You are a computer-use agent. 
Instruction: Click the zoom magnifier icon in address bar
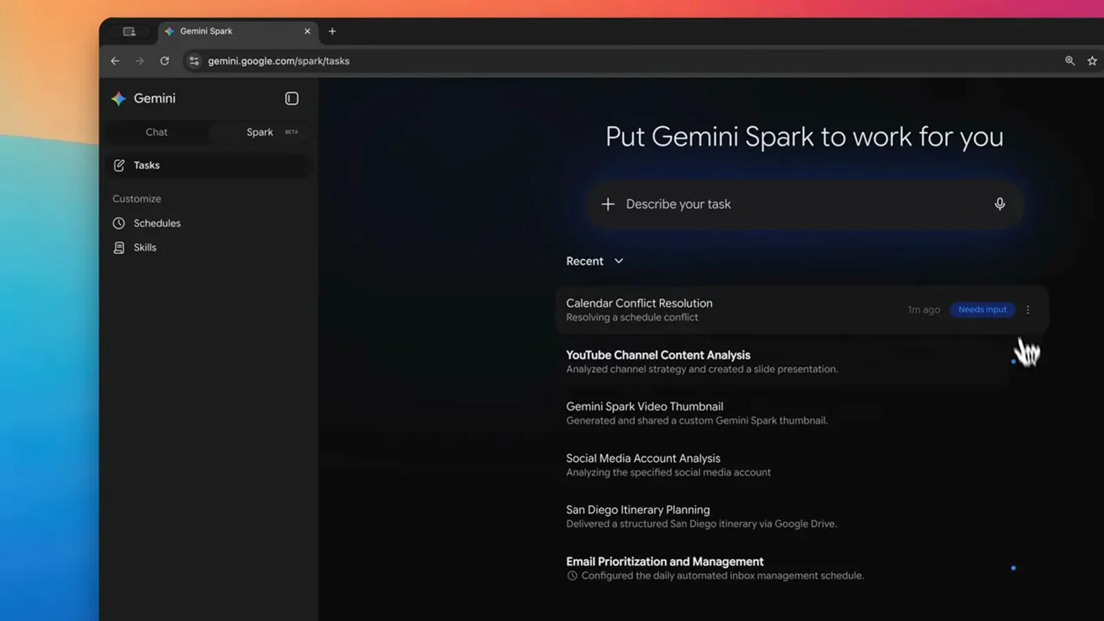pyautogui.click(x=1069, y=61)
